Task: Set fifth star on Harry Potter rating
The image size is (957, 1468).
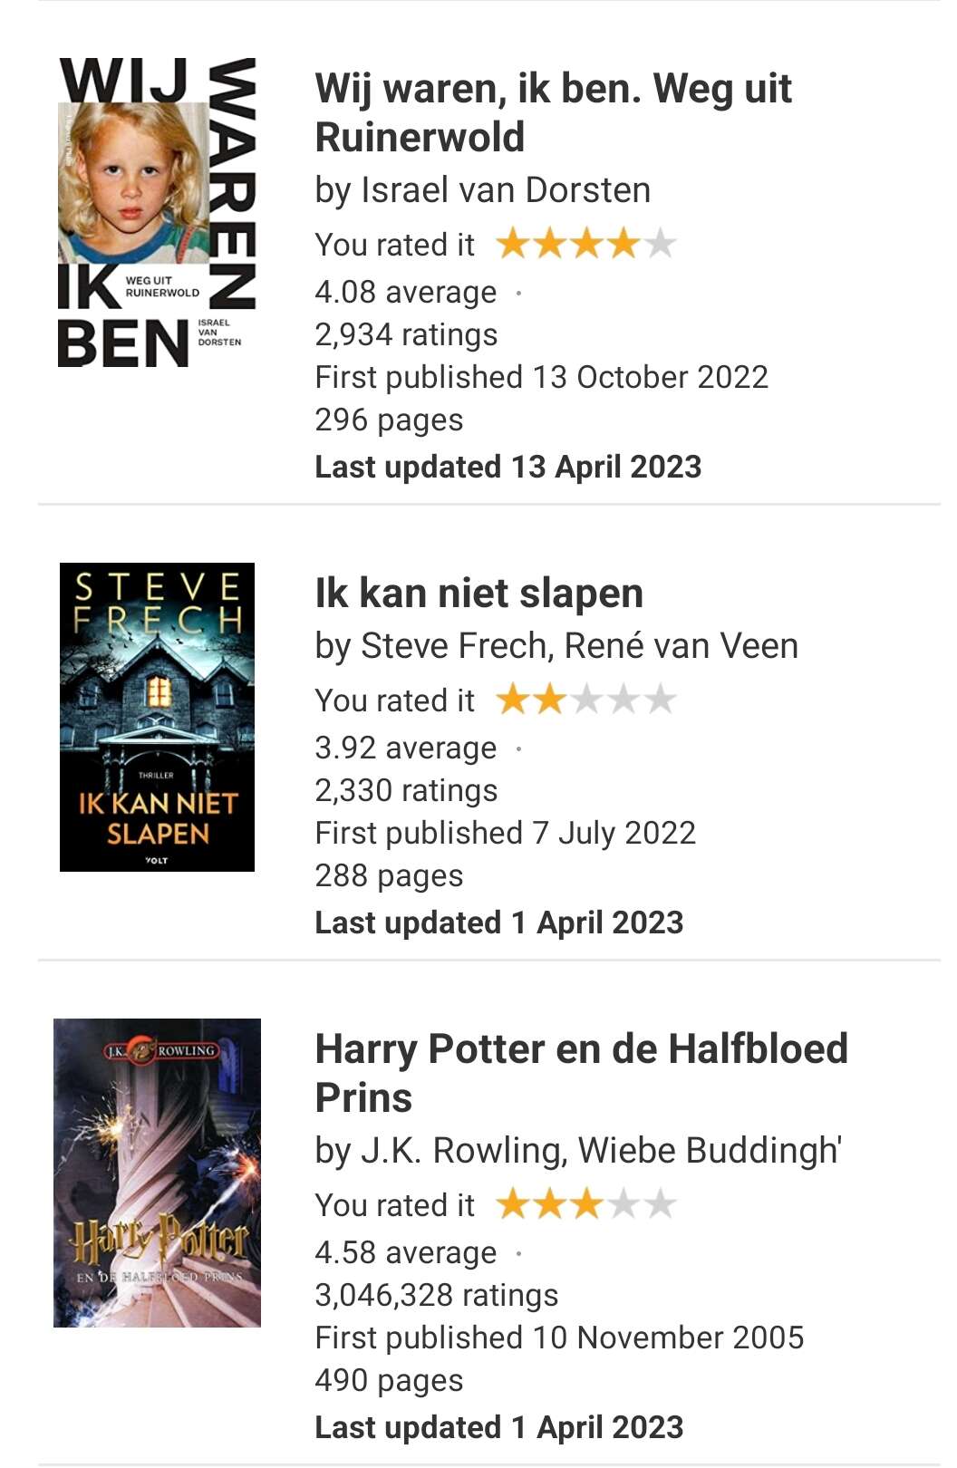Action: (661, 1204)
